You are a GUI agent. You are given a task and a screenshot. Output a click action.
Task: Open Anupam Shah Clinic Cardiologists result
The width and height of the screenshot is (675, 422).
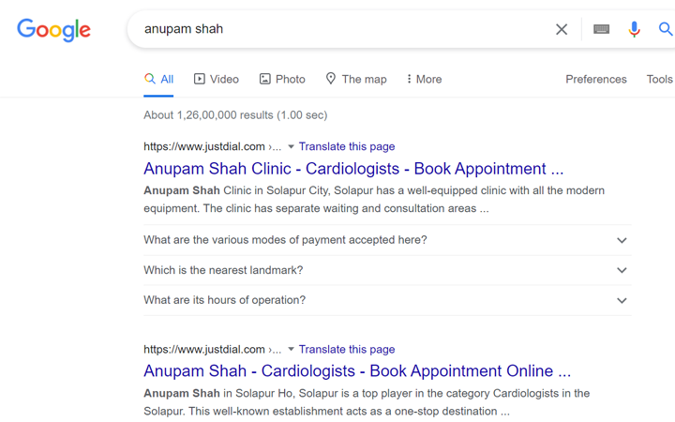click(353, 169)
